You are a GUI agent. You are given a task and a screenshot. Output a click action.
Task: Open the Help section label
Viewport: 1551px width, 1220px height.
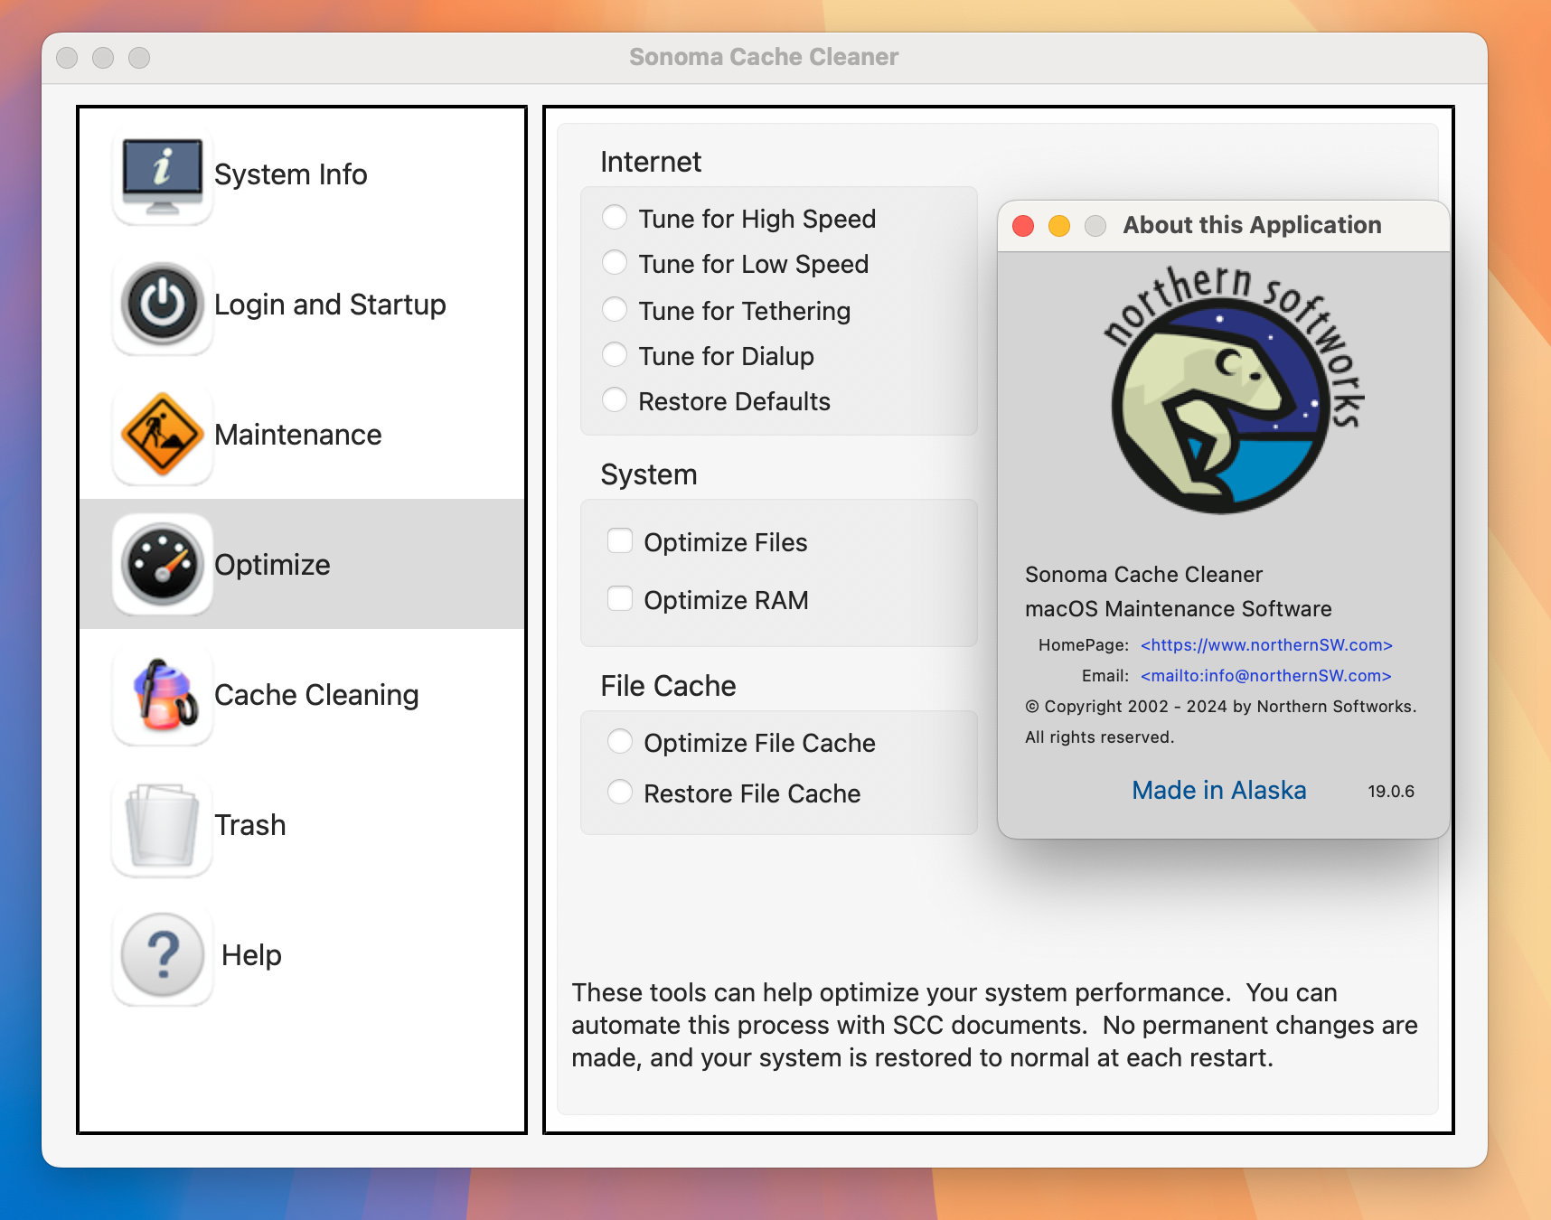coord(251,955)
